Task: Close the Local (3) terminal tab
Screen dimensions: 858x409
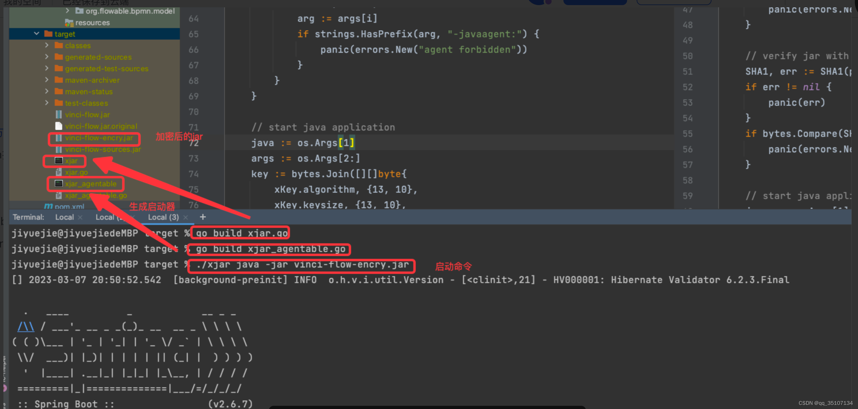Action: pos(186,217)
